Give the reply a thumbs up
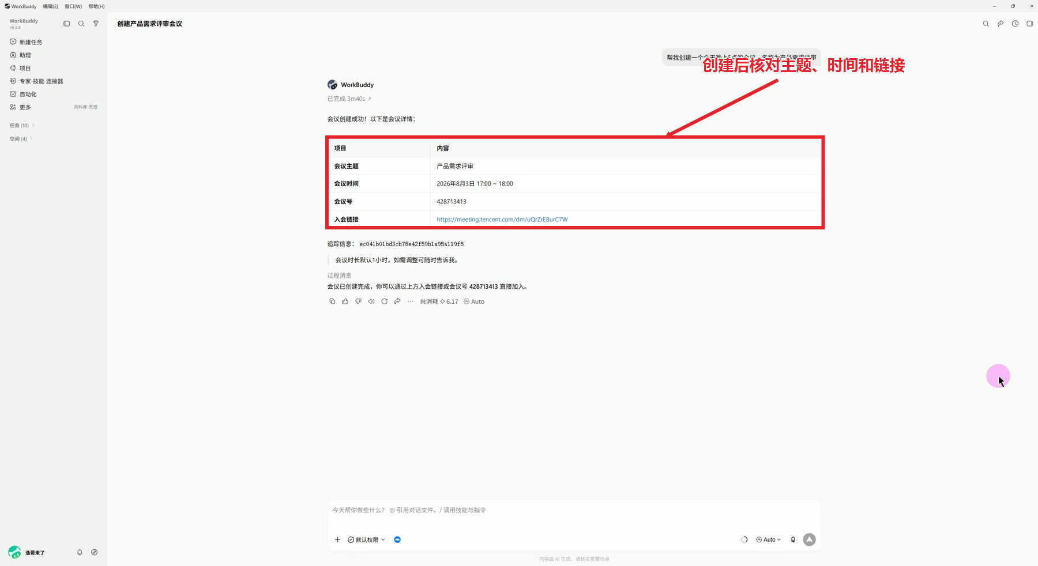This screenshot has height=566, width=1038. (x=345, y=301)
